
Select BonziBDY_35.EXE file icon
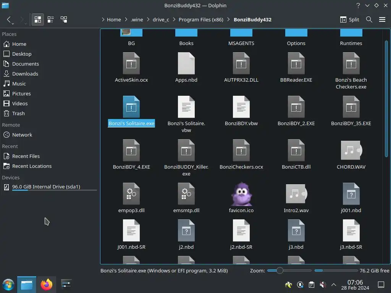click(351, 107)
